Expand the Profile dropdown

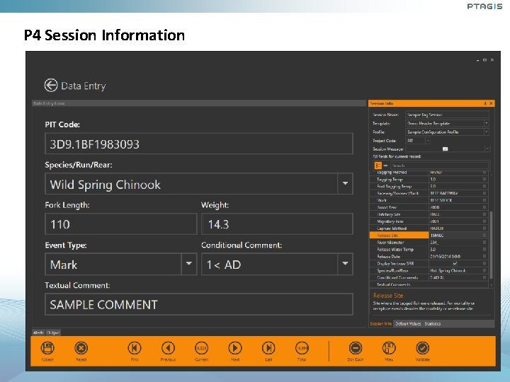(486, 132)
